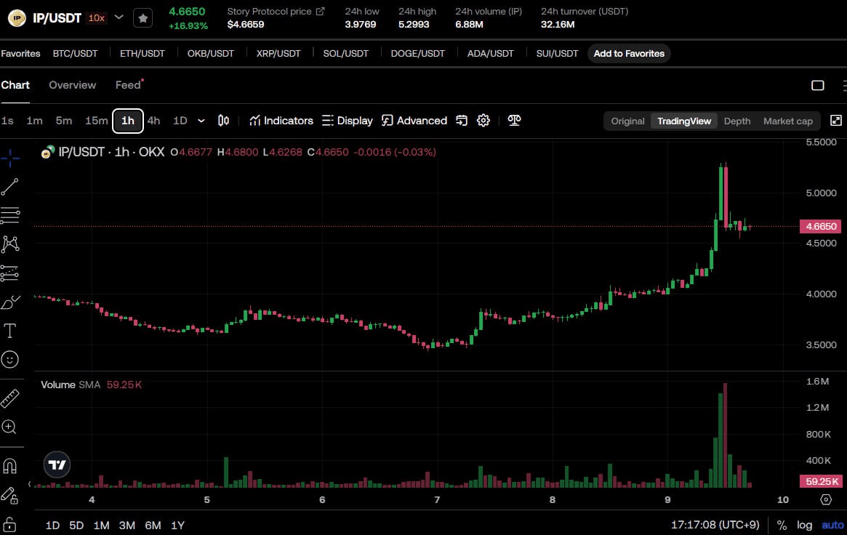Select the TradingView chart view

[x=684, y=121]
